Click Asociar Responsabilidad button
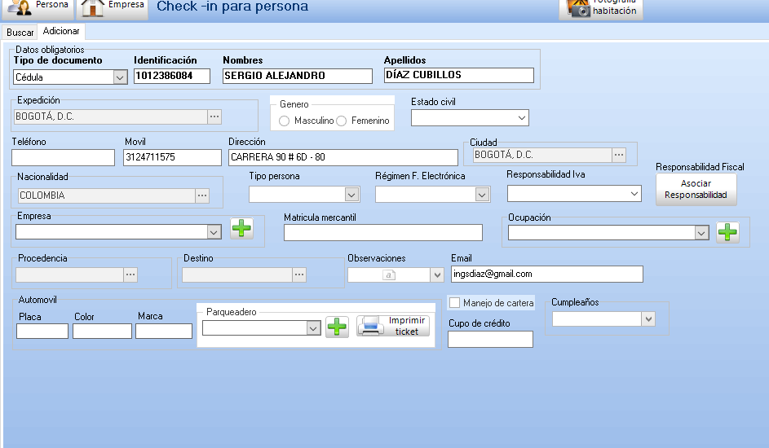 pyautogui.click(x=696, y=190)
